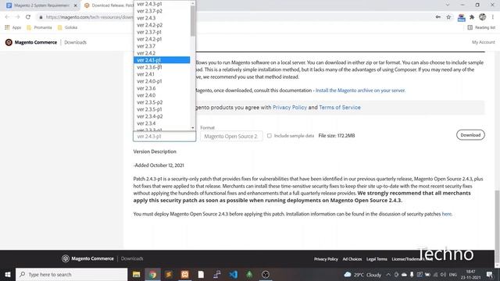Choose ver 2.4.2-p1 entry

coord(162,39)
